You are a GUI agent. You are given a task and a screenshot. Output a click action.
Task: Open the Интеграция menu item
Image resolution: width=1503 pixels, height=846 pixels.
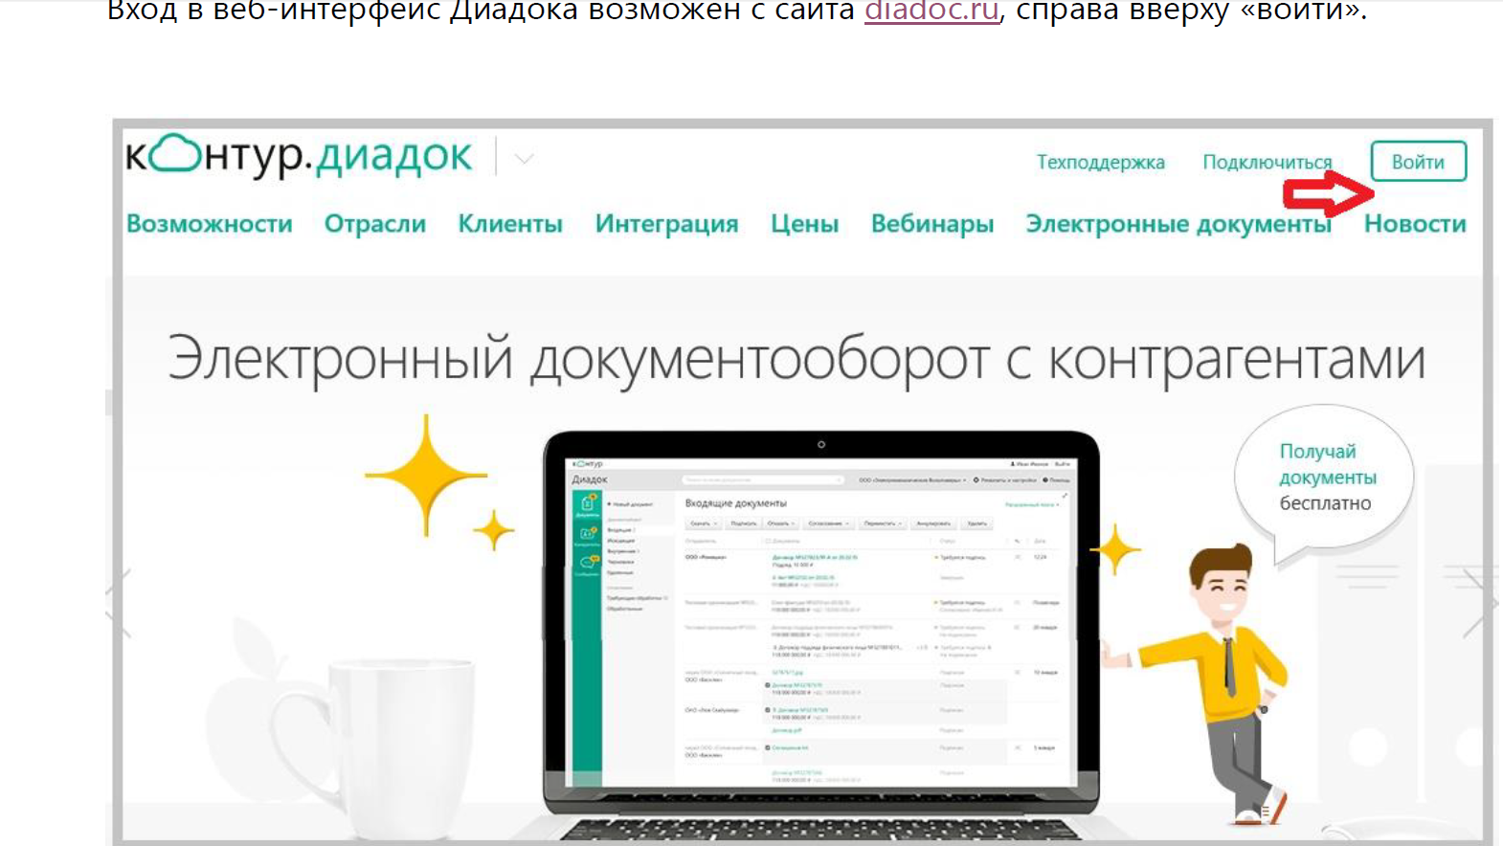point(666,224)
